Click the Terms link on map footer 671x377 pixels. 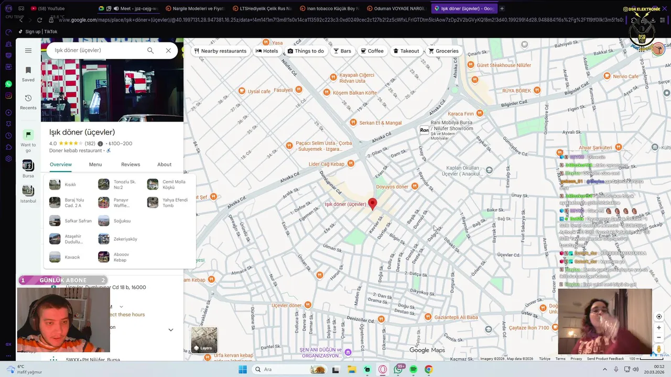point(560,359)
